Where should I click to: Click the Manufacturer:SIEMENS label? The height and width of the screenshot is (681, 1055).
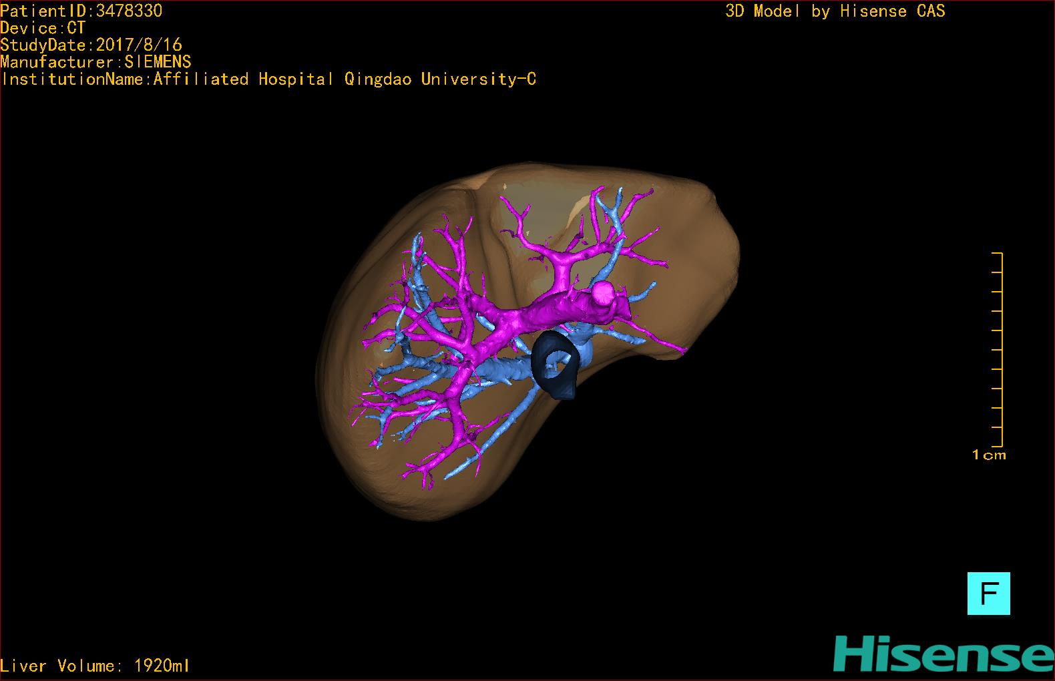95,62
